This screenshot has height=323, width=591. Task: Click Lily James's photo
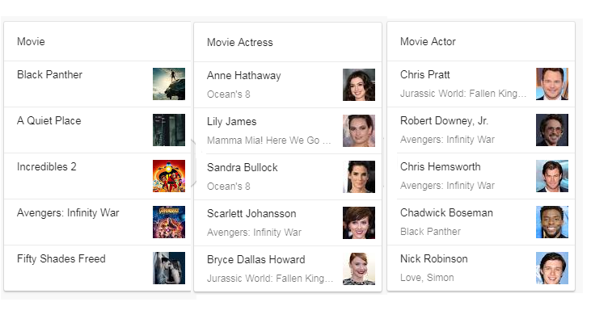coord(359,131)
